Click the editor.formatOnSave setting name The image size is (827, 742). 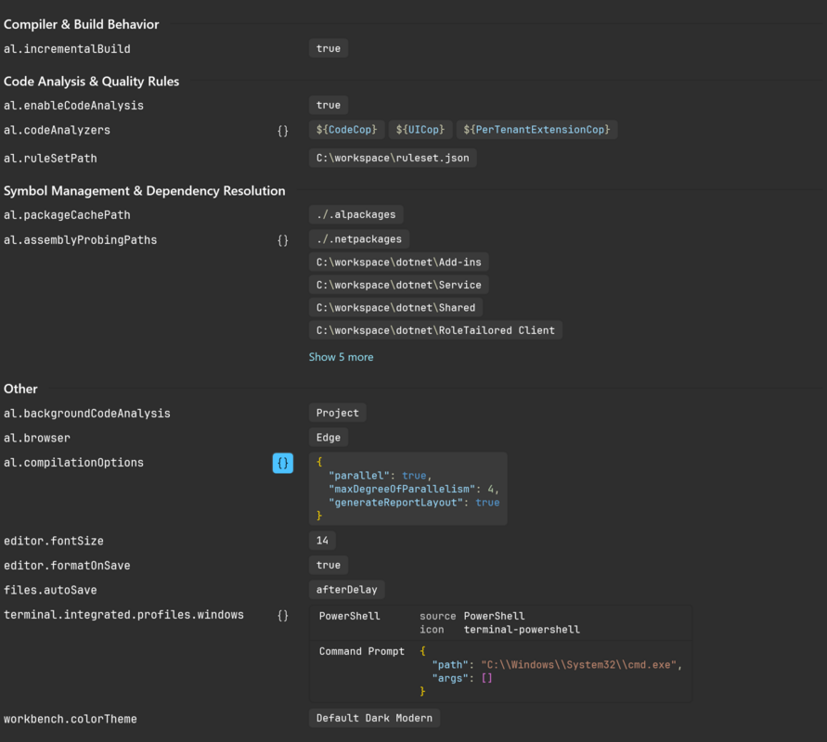[67, 566]
